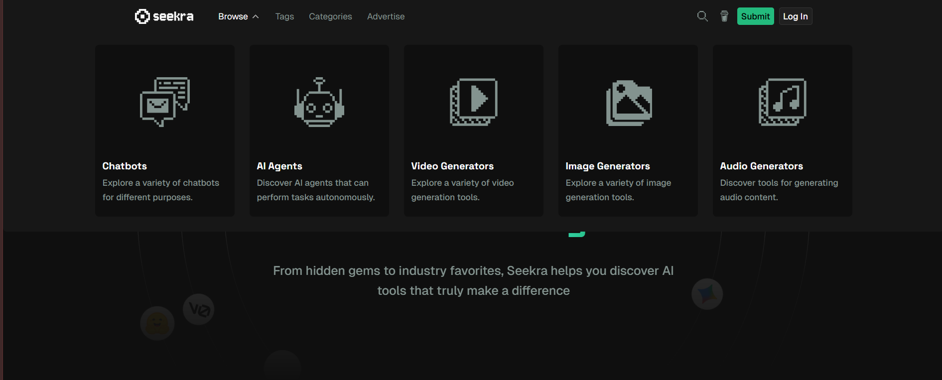Click the Chatbots speech bubble icon
Screen dimensions: 942x380
165,102
